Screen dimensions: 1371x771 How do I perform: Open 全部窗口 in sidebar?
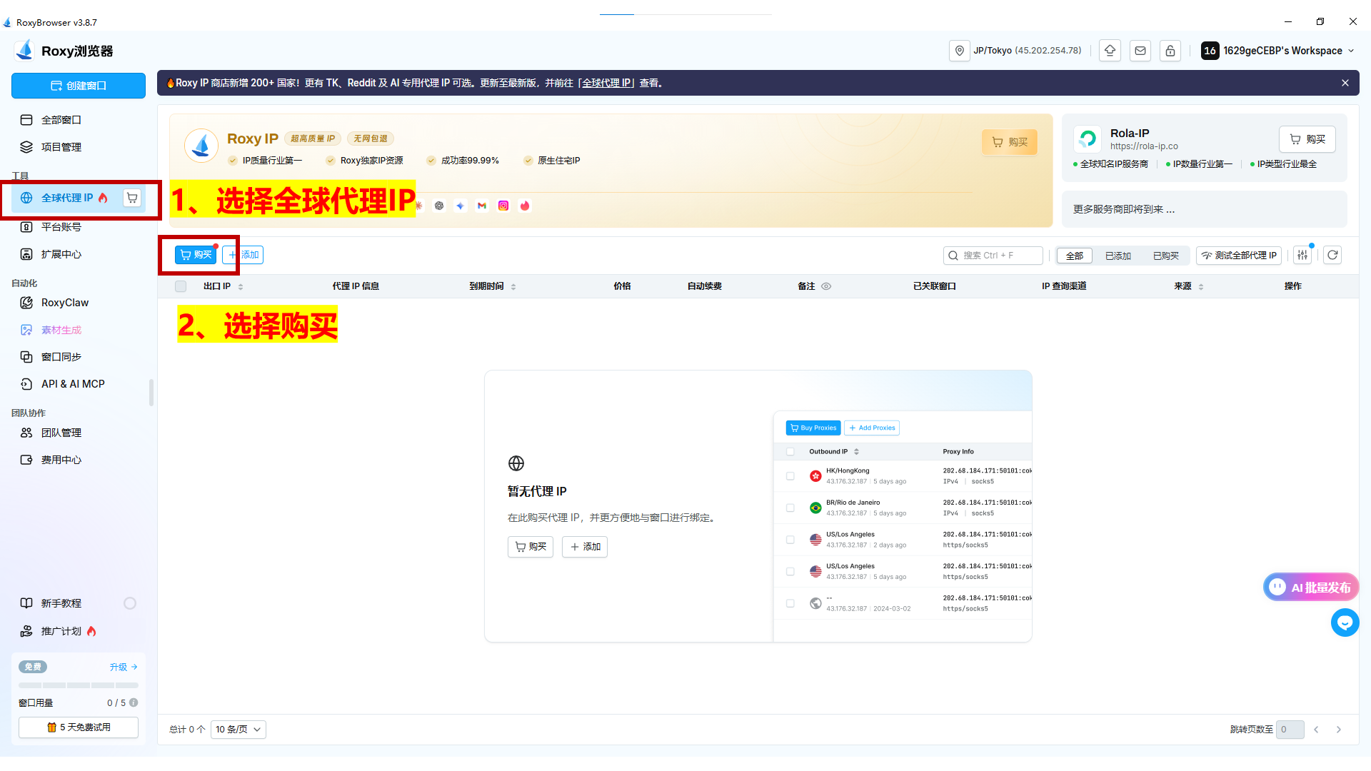click(79, 120)
